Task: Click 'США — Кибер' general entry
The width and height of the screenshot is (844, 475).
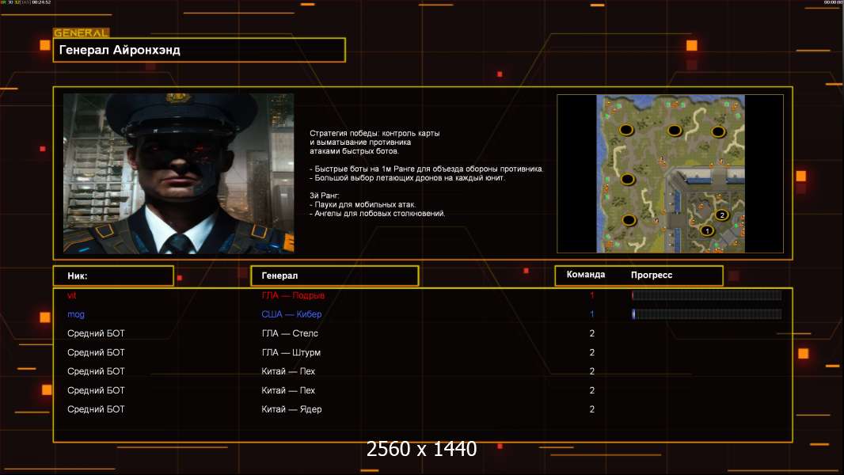Action: [x=291, y=314]
